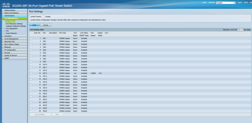Click the GE12 port name

tap(45, 70)
